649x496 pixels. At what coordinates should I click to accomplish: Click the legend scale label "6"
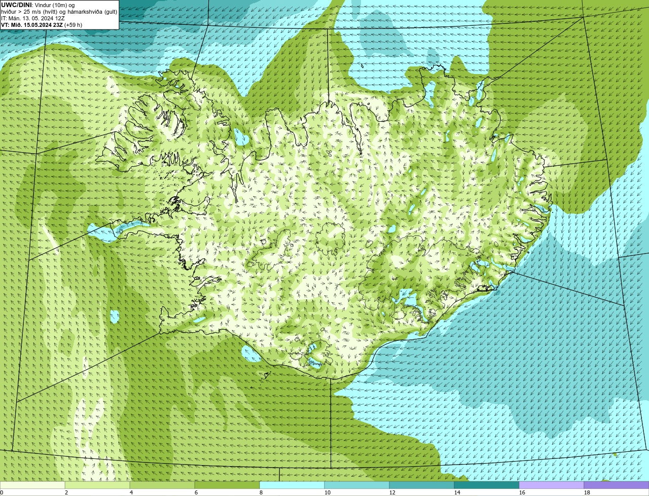tap(196, 492)
